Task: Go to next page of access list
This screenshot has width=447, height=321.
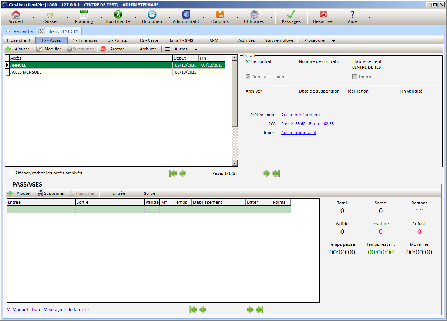Action: (267, 173)
